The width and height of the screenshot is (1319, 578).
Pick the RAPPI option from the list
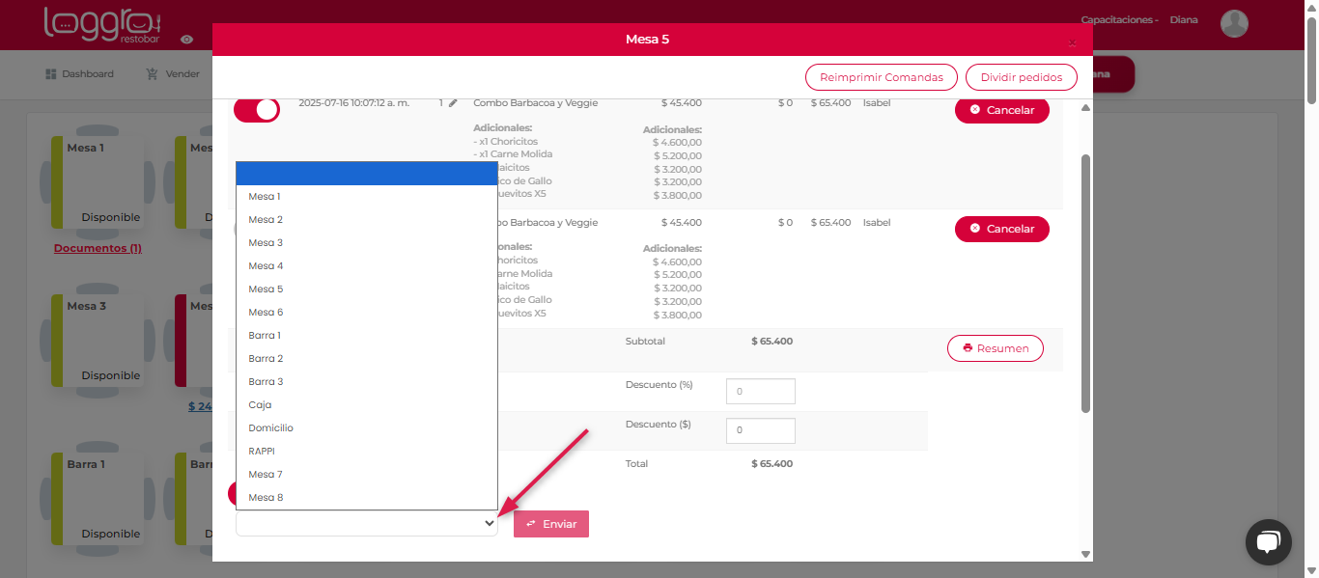click(x=262, y=452)
